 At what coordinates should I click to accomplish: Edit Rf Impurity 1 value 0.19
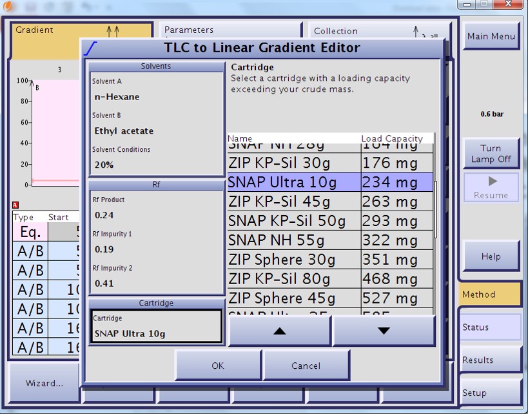[104, 249]
